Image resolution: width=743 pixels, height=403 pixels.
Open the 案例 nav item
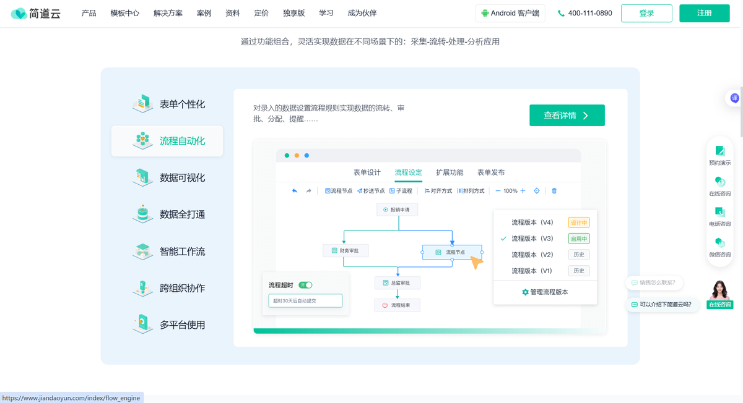[204, 13]
